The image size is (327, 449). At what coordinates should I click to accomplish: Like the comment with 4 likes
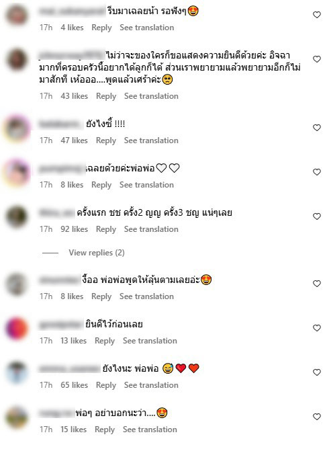click(317, 15)
